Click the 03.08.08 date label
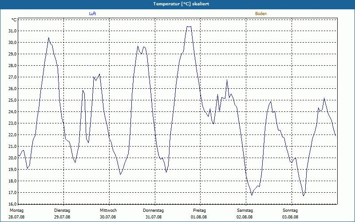Image resolution: width=355 pixels, height=222 pixels. [290, 217]
